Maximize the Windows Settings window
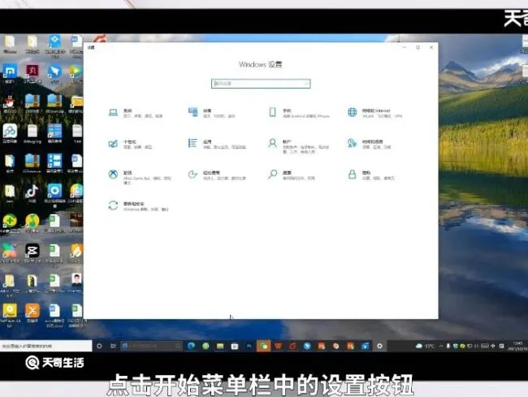Image resolution: width=528 pixels, height=397 pixels. (418, 47)
